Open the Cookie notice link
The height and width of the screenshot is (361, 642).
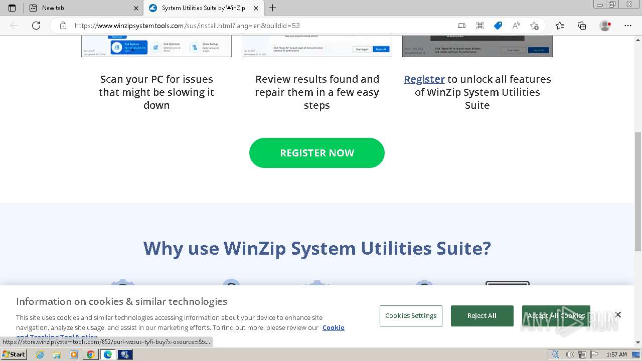(x=334, y=328)
